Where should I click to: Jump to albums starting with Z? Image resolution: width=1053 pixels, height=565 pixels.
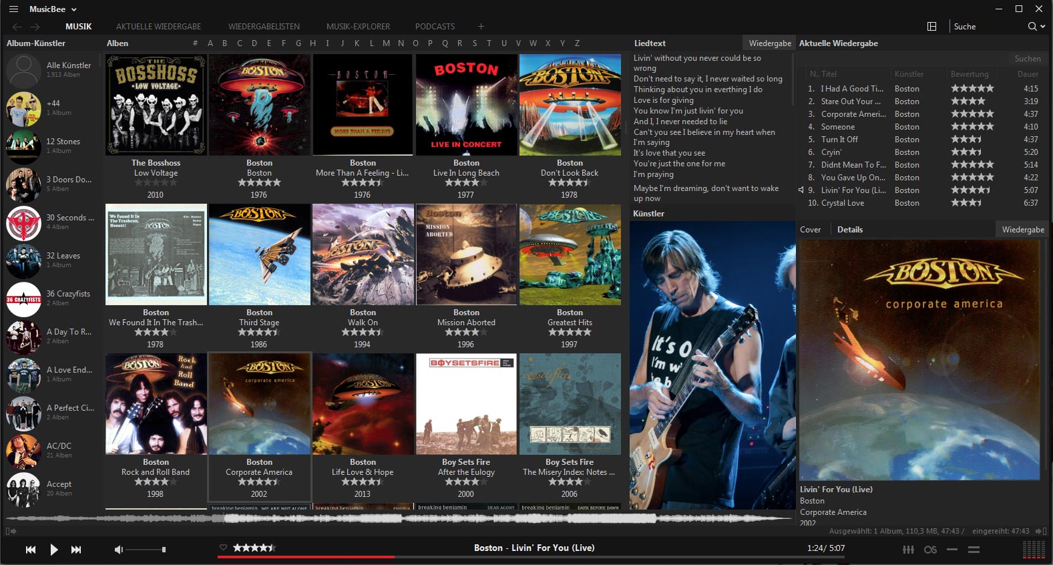(x=577, y=43)
